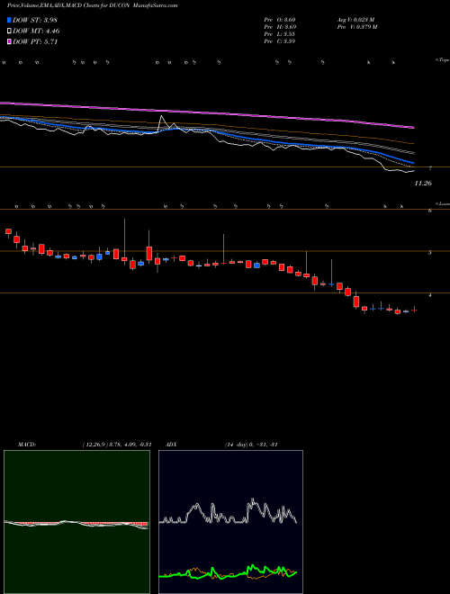Screen dimensions: 450x594
Task: Select the 'DOW PT: 5.71' legend text
Action: 35,42
